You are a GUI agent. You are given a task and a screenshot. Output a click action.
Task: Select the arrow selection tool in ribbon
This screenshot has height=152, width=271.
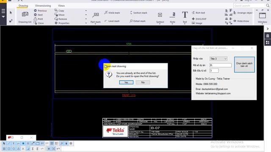coord(11,13)
